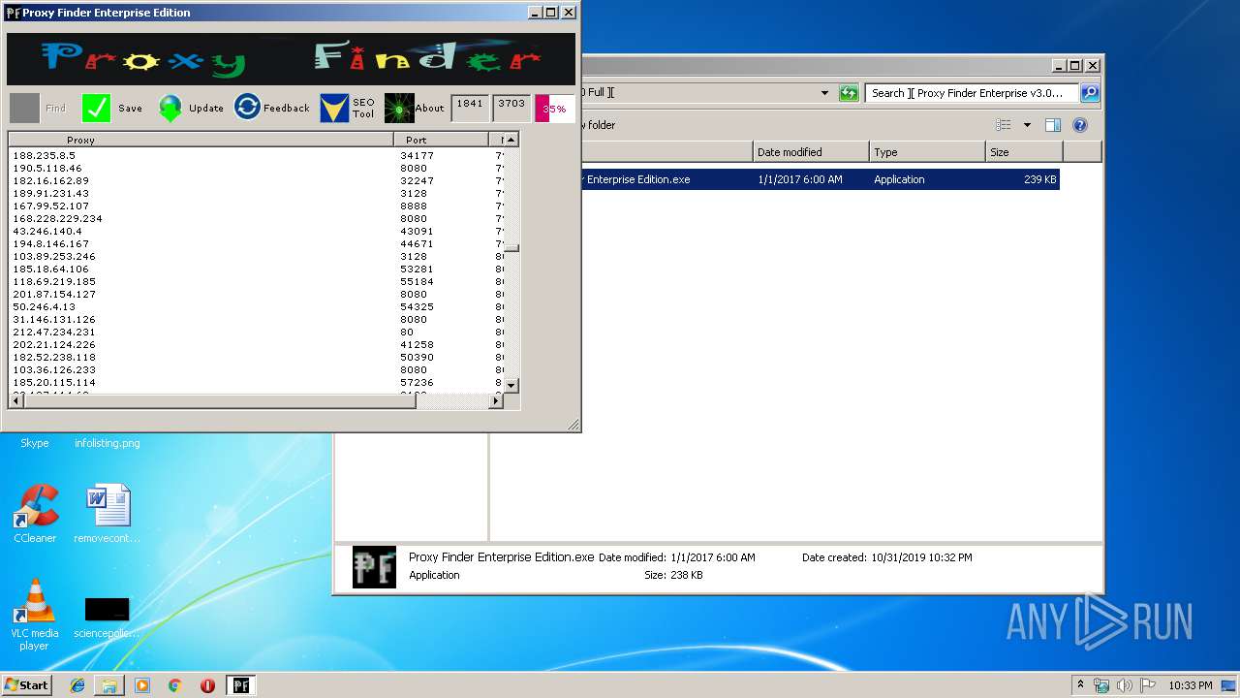This screenshot has height=698, width=1240.
Task: Select proxy row 182.52.238.118
Action: tap(256, 357)
